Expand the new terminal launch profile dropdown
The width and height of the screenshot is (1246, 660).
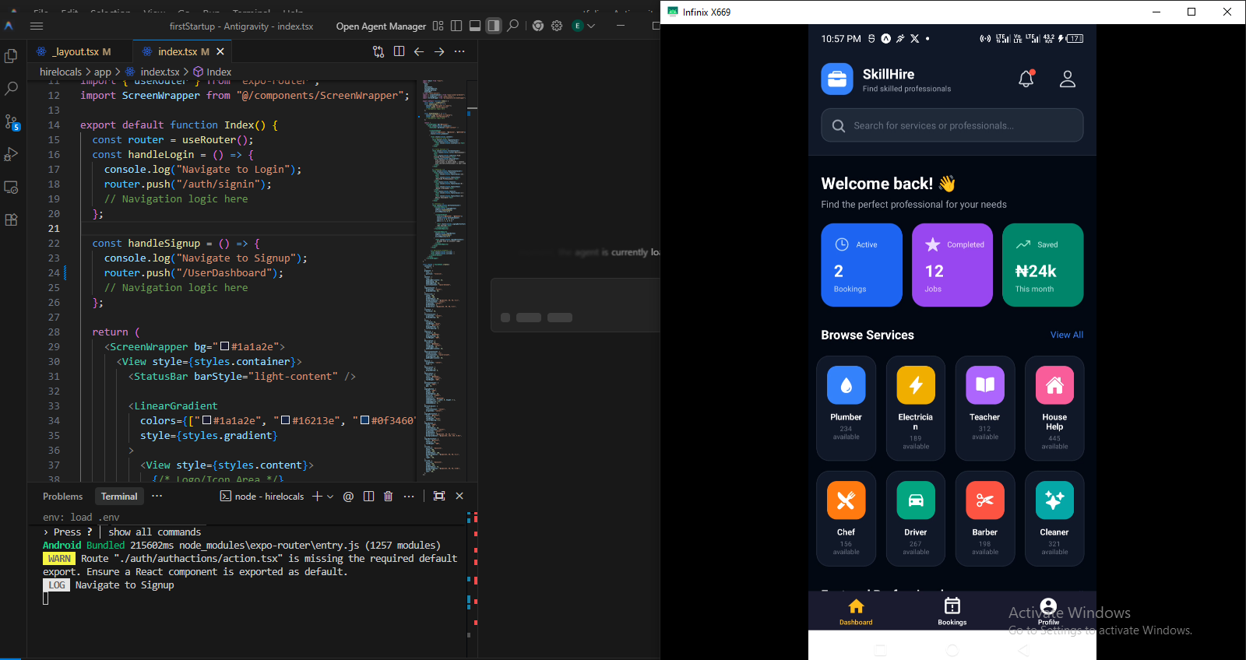[x=330, y=497]
